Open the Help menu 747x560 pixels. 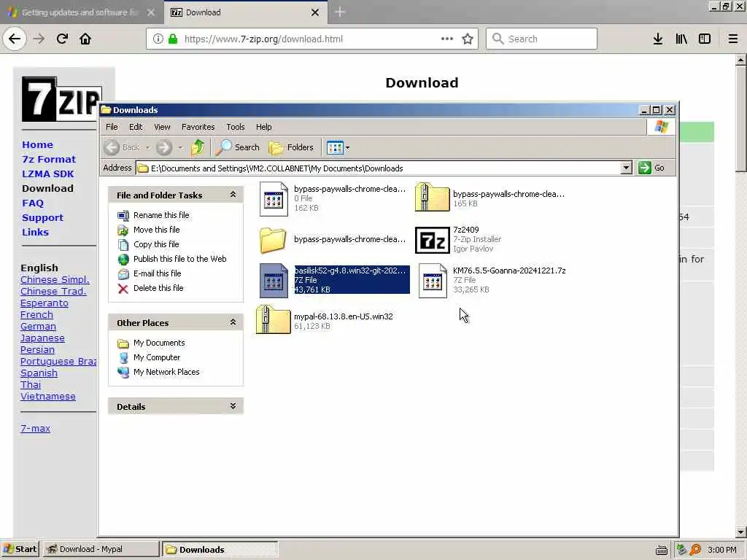tap(263, 127)
